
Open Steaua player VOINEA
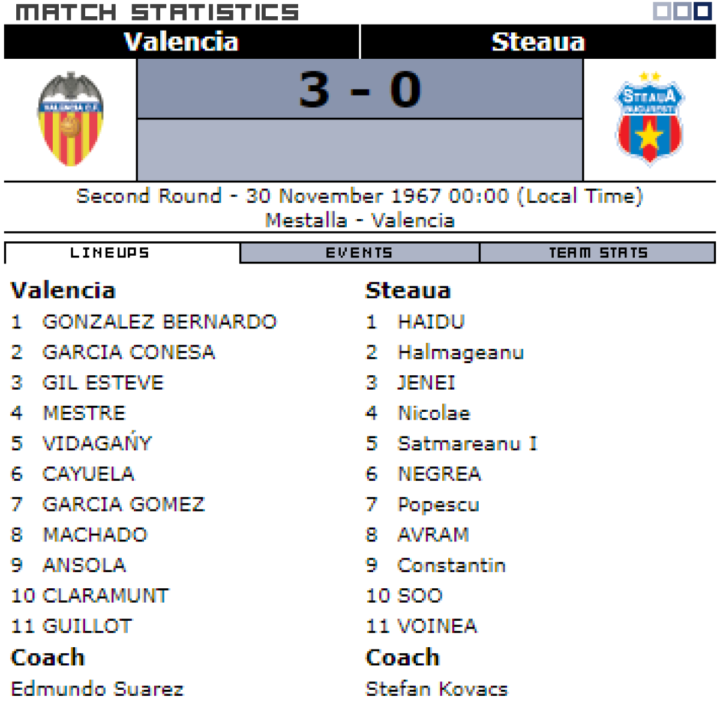click(x=437, y=626)
